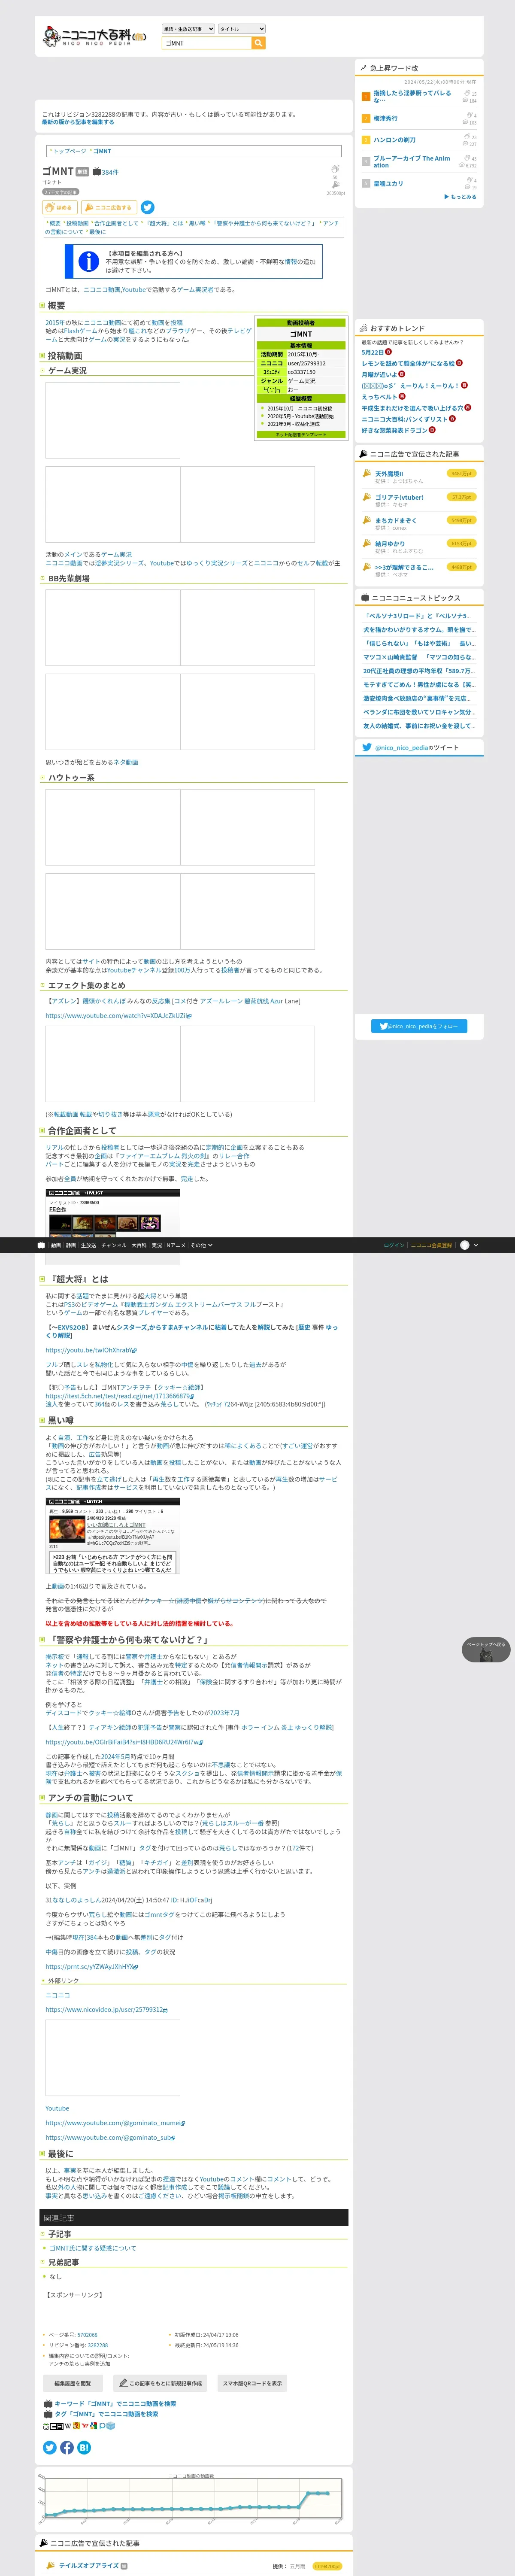Click the TV icon at the left of the nav bar
The image size is (515, 2576).
pos(41,1245)
